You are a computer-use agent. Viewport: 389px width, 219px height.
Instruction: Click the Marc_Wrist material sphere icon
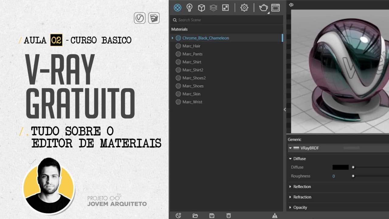point(178,102)
